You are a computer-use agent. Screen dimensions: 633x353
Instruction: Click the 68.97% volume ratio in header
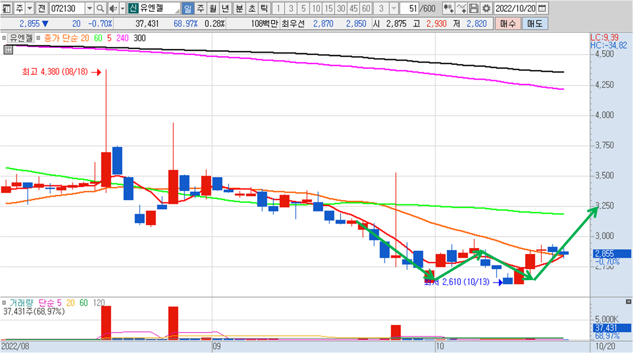185,24
